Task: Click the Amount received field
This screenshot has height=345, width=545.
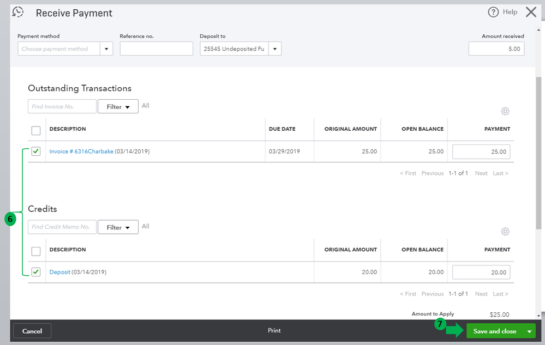Action: click(496, 49)
